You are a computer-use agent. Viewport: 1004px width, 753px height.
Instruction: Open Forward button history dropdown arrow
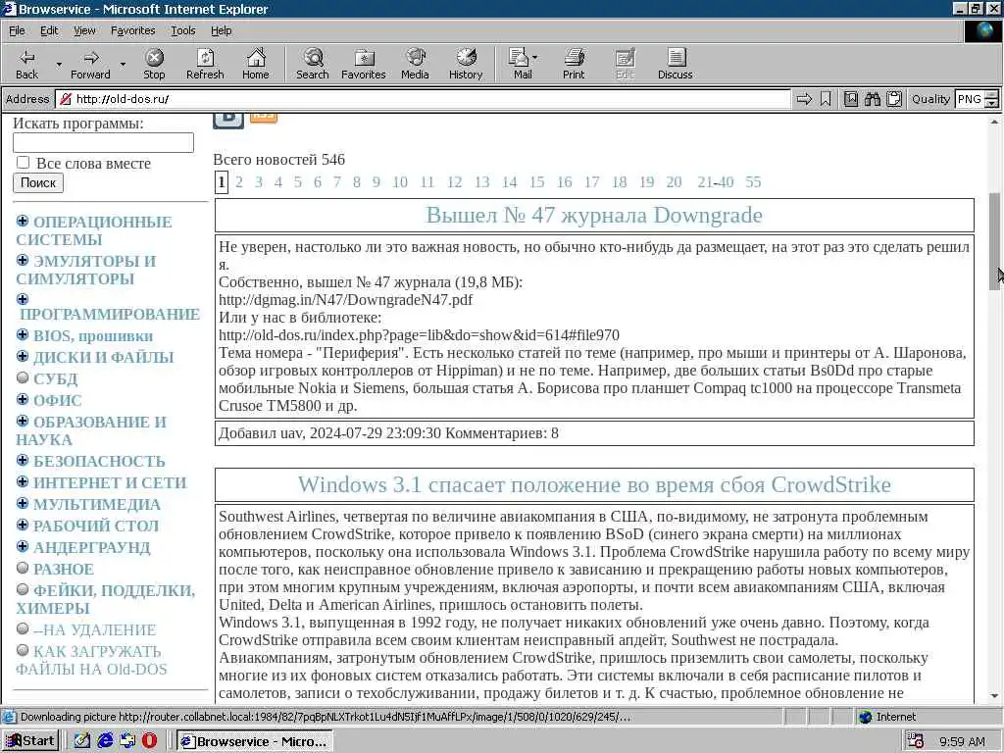click(123, 64)
